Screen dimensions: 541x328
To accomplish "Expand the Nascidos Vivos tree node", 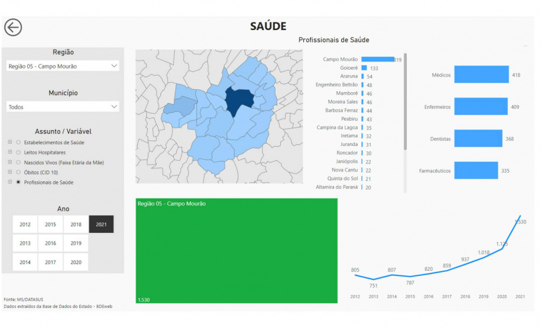I will pyautogui.click(x=9, y=162).
